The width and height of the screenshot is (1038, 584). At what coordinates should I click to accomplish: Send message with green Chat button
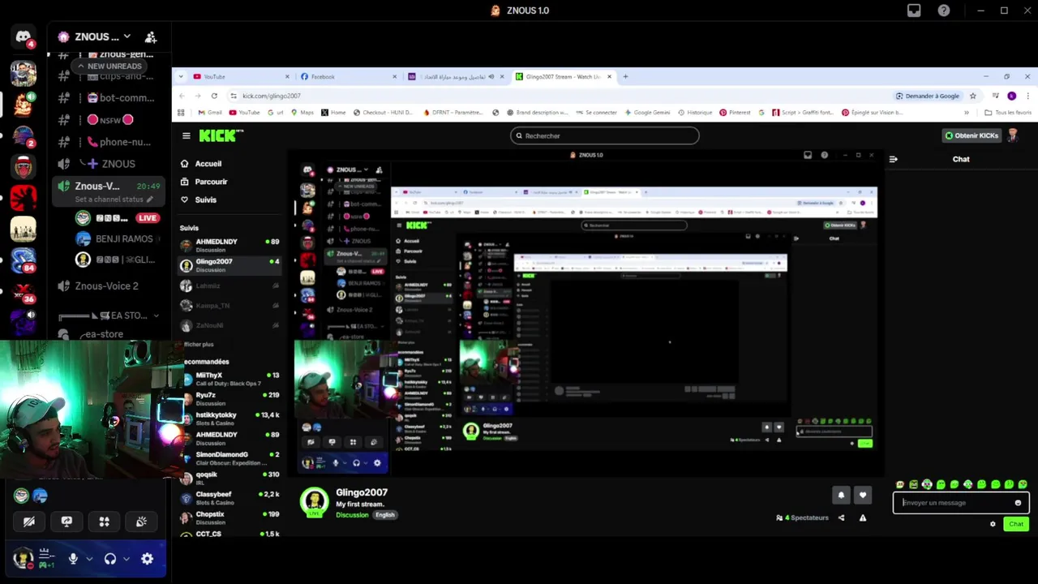coord(1016,524)
